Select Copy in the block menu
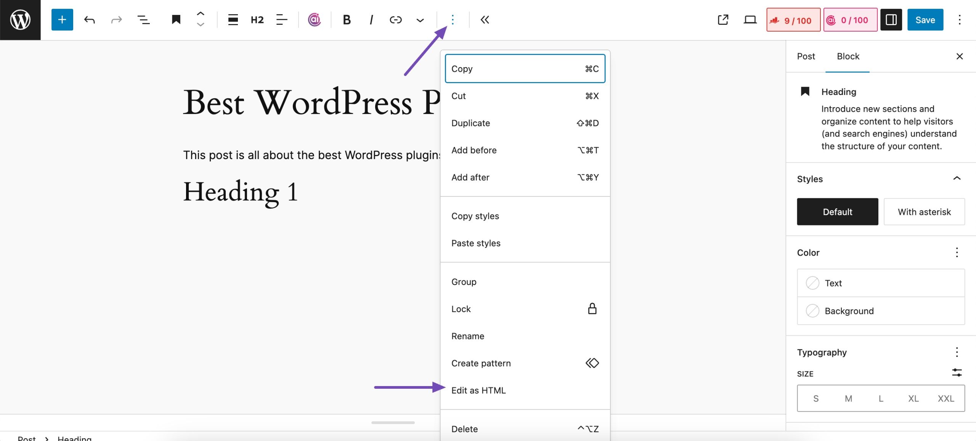This screenshot has height=441, width=976. tap(525, 69)
